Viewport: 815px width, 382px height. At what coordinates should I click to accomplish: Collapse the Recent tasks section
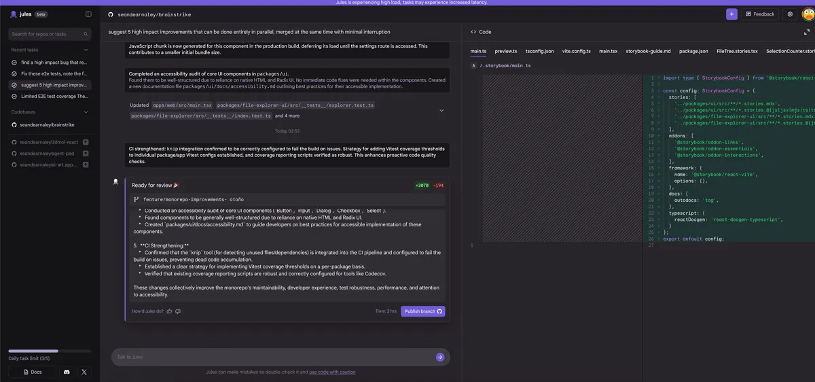click(x=86, y=50)
